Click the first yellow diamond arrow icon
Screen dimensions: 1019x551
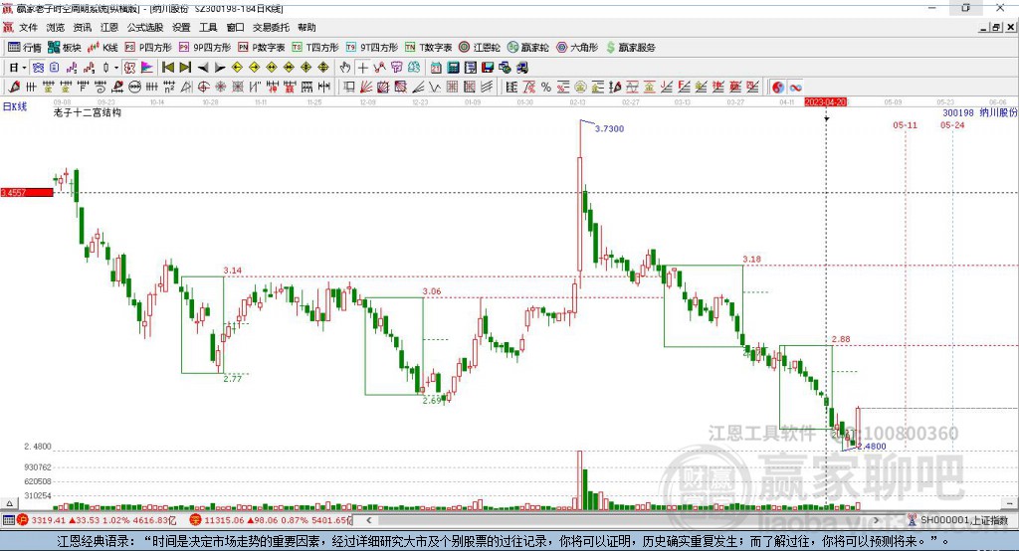[x=237, y=68]
